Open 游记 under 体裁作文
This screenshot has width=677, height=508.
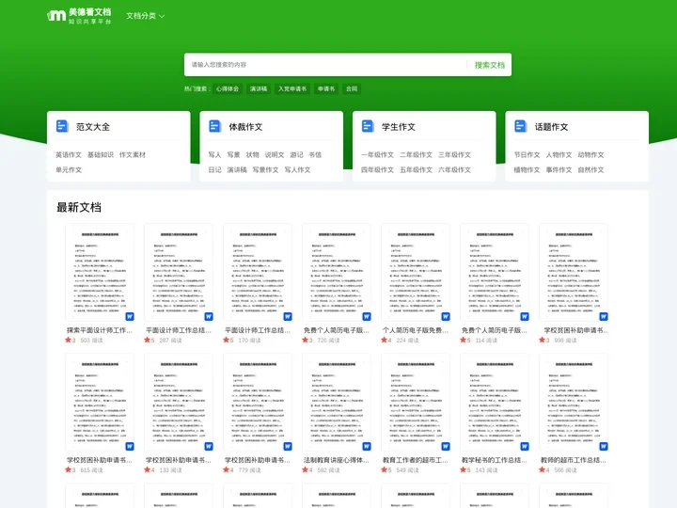click(296, 154)
